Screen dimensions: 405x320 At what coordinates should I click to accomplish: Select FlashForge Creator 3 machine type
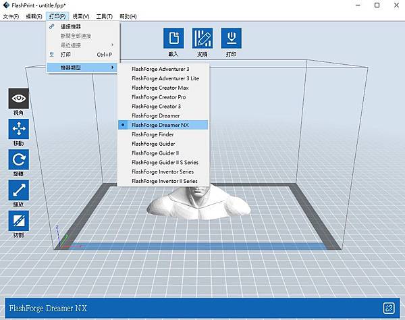[163, 107]
